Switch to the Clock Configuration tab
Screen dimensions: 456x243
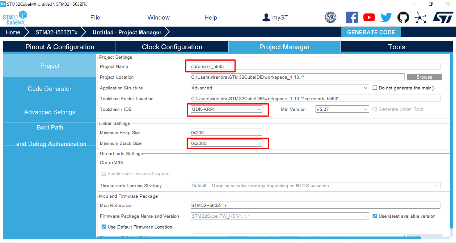click(172, 46)
